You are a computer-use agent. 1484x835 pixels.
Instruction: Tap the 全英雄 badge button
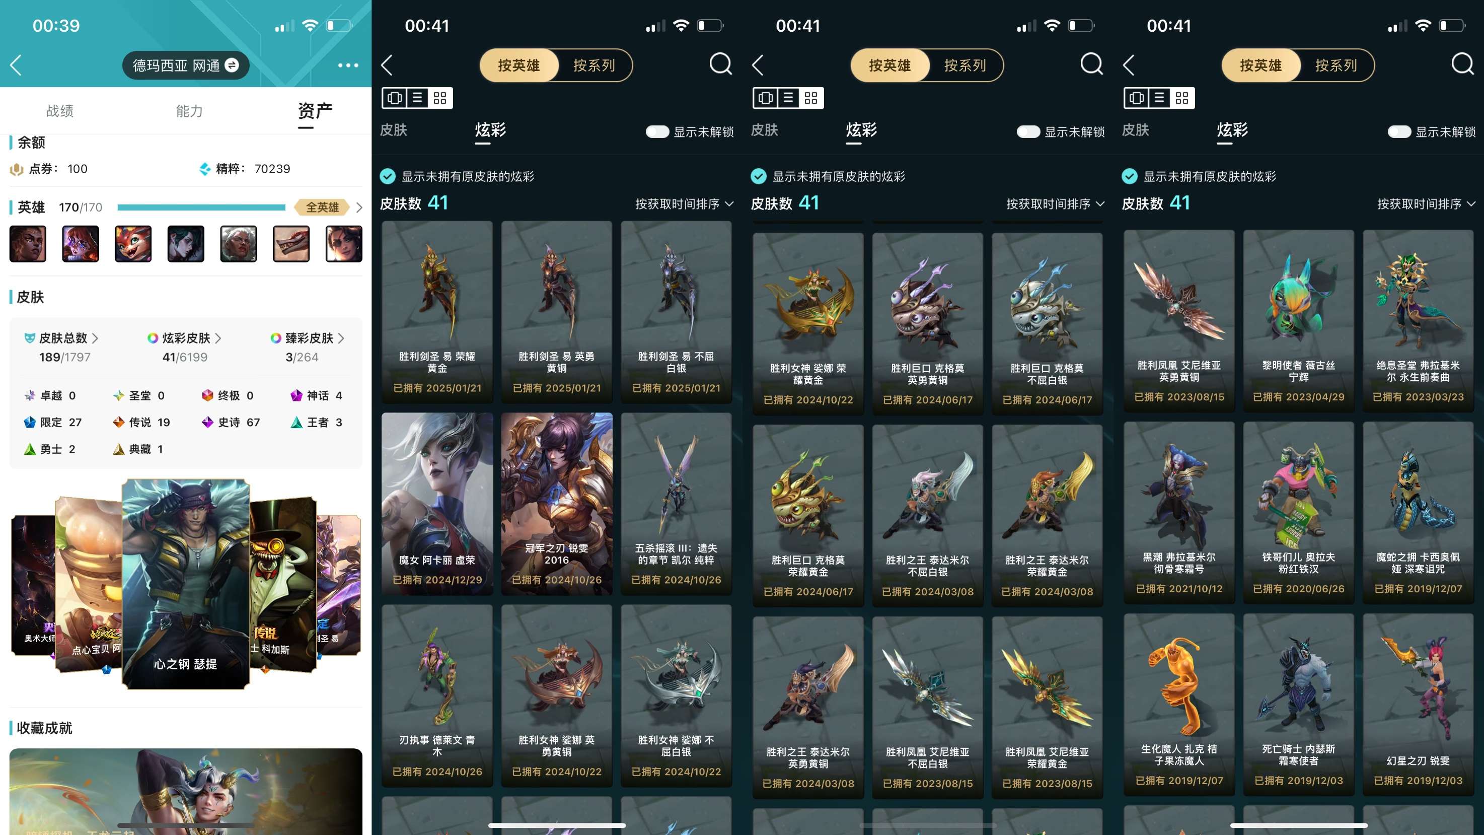[x=322, y=207]
